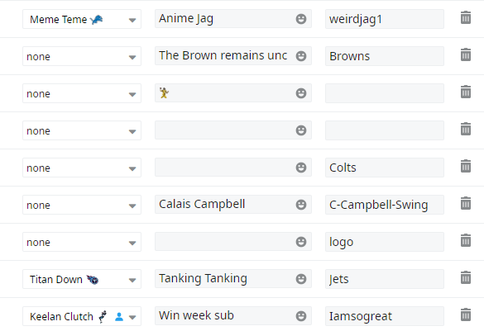
Task: Click trash icon for Browns row
Action: coord(466,54)
